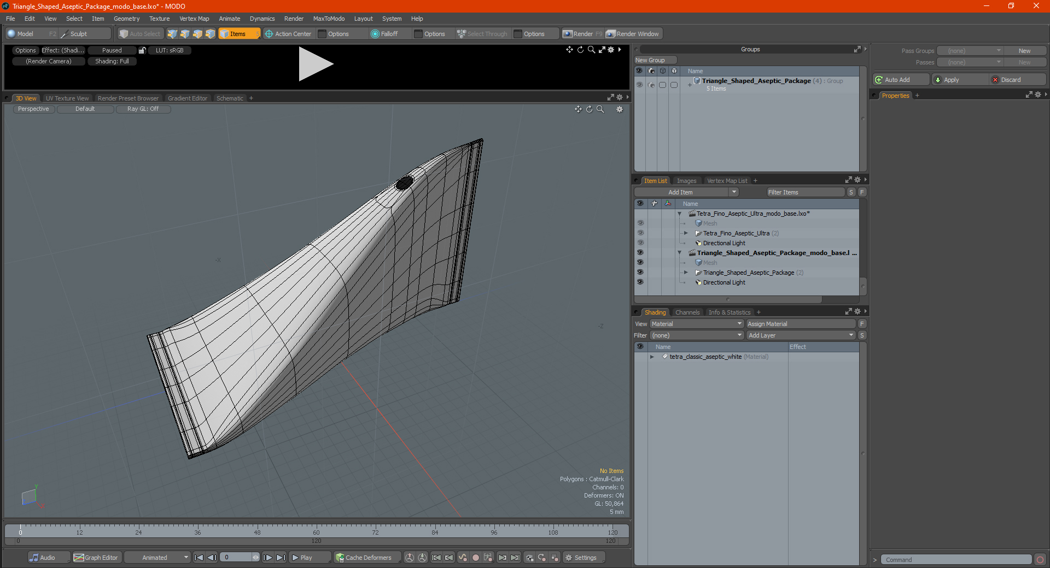Click the Cache Deformers icon
The width and height of the screenshot is (1050, 568).
pos(340,558)
